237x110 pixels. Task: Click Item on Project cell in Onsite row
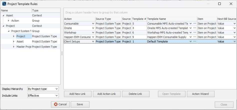tap(207, 28)
